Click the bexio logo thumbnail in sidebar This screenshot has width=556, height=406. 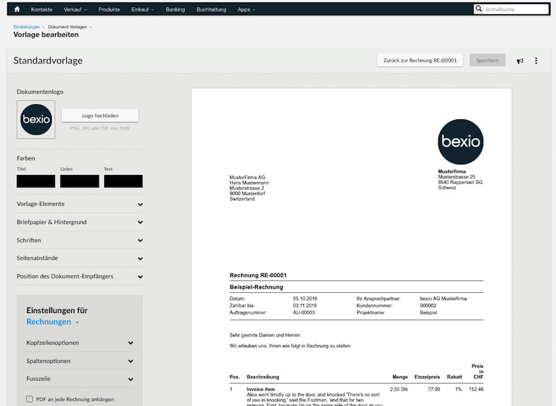tap(36, 119)
